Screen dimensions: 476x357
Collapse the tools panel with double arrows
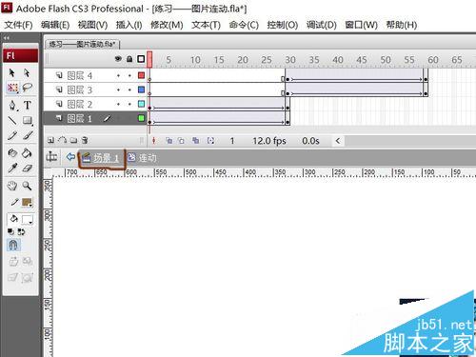pos(7,38)
